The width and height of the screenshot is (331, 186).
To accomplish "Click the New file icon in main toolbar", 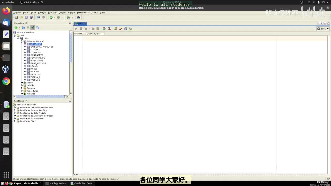I will pyautogui.click(x=17, y=17).
